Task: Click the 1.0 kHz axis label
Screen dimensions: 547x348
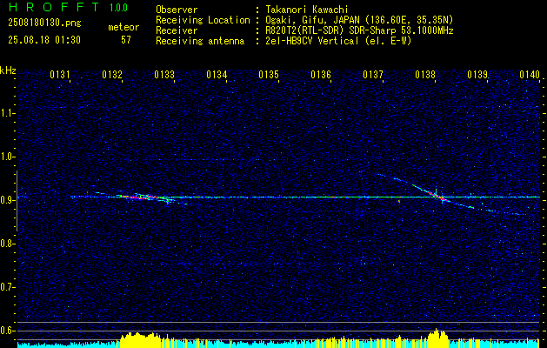Action: (7, 157)
